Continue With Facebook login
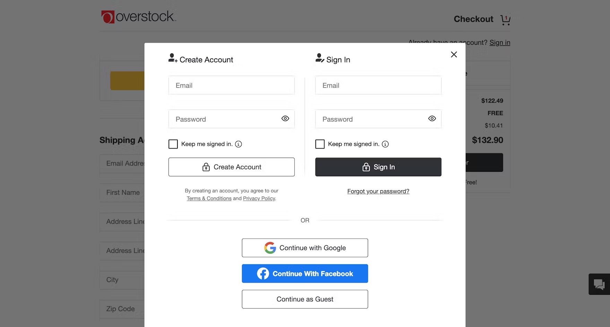Viewport: 610px width, 327px height. click(305, 274)
